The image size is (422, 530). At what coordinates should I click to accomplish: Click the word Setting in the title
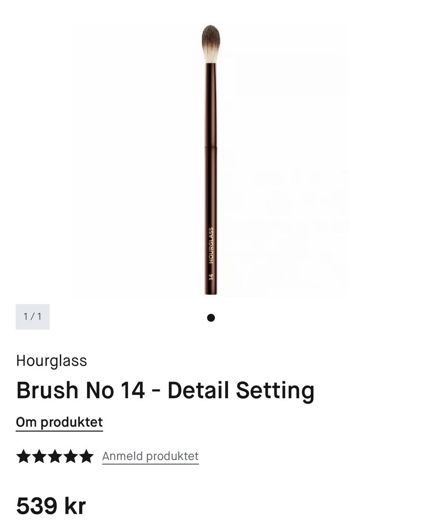pyautogui.click(x=275, y=390)
